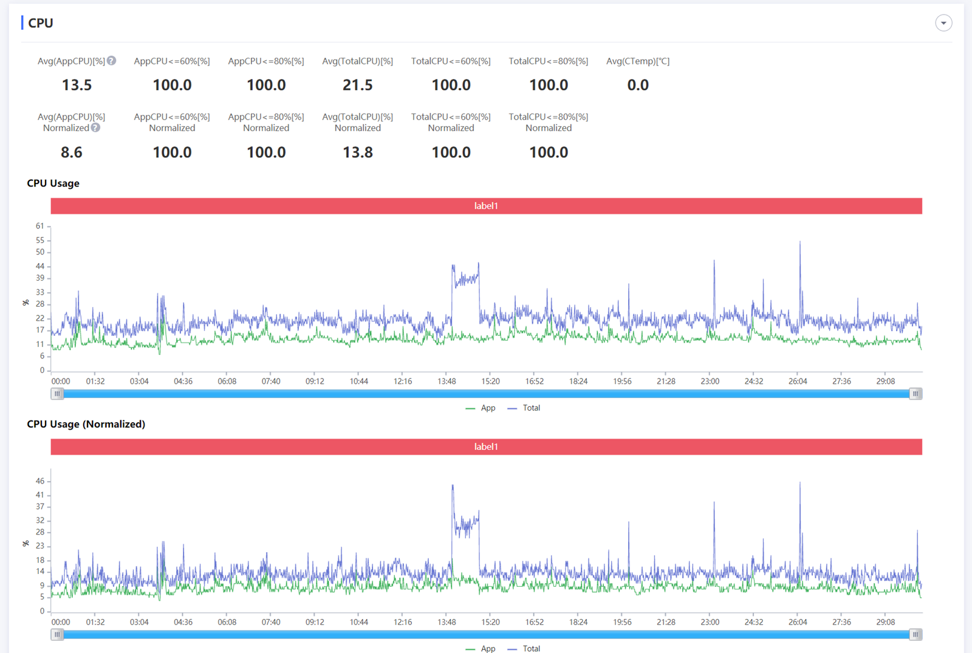Hide Total series in Normalized chart legend
972x653 pixels.
[524, 648]
